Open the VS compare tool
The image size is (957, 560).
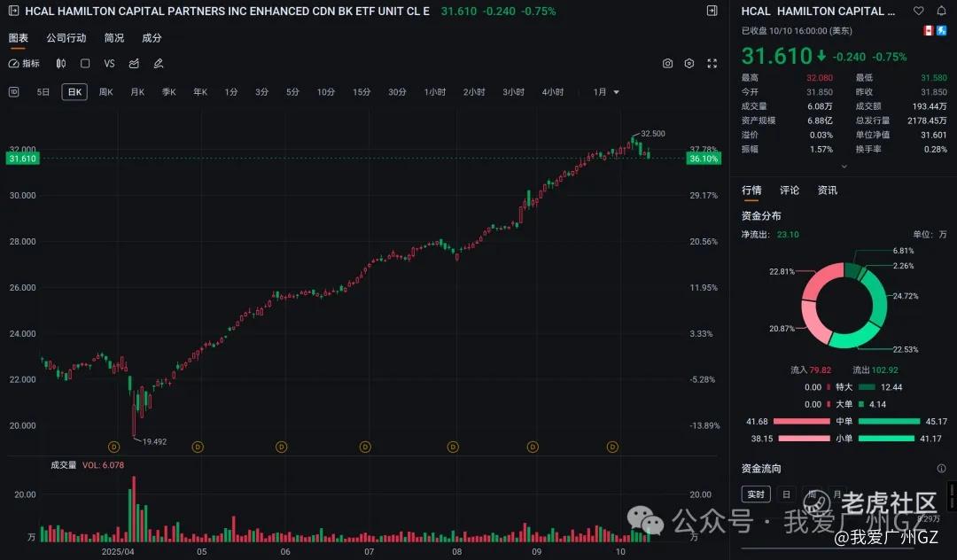pos(109,64)
